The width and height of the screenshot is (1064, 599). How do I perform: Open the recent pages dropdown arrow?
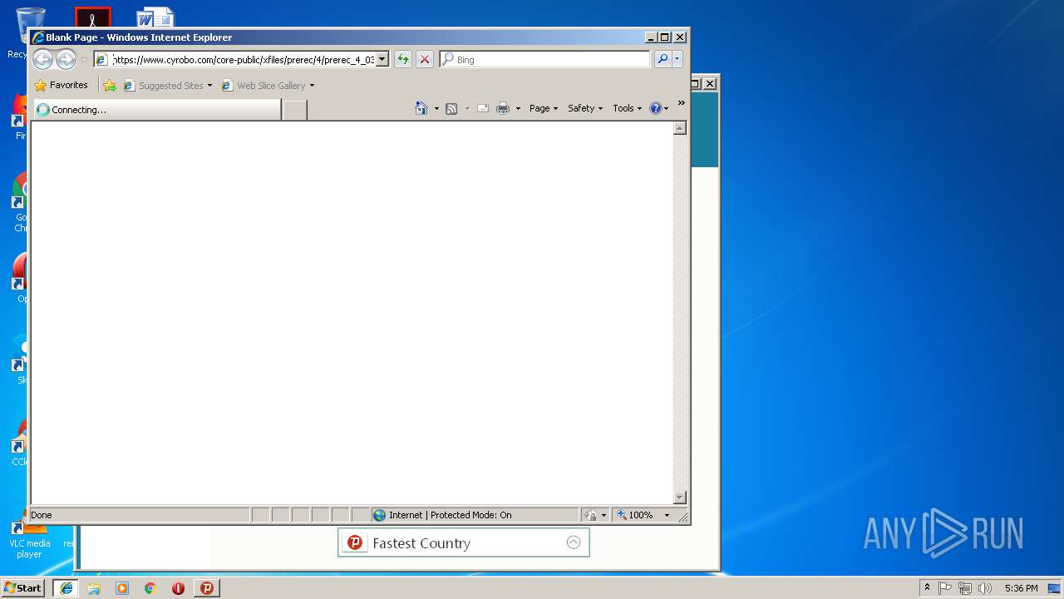point(84,60)
